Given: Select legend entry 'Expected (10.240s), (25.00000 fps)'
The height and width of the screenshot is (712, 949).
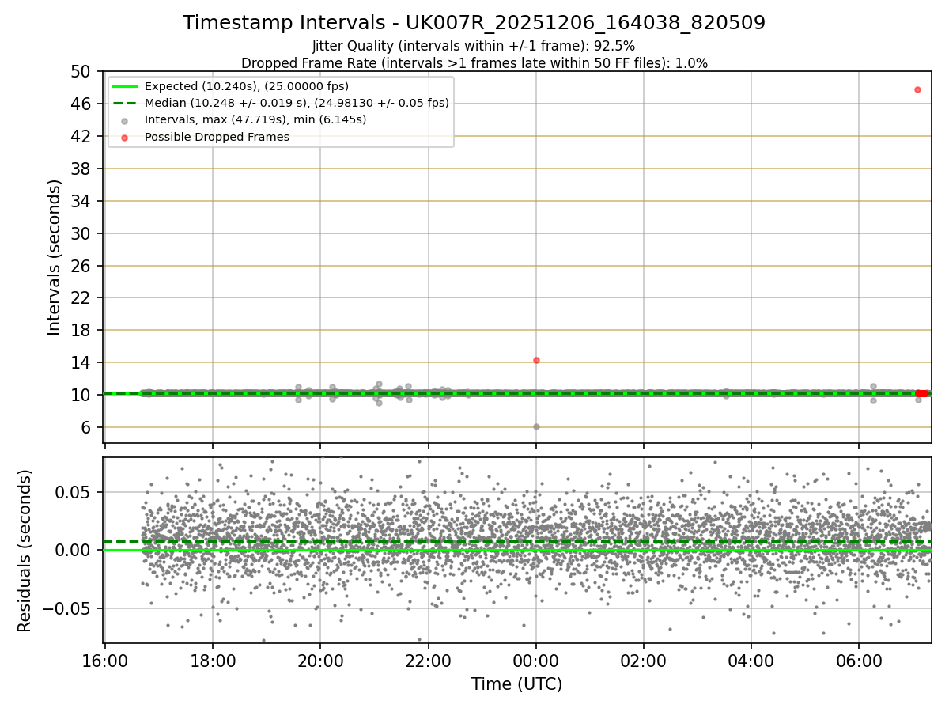Looking at the screenshot, I should (247, 86).
